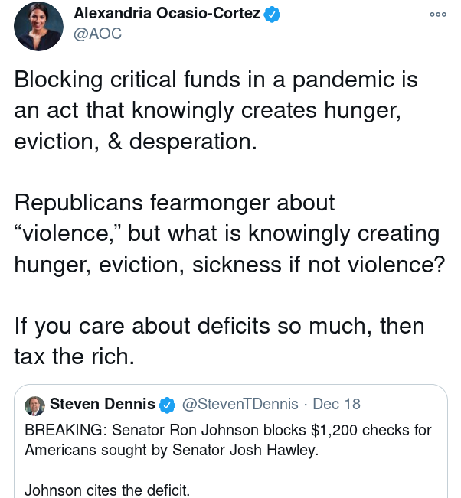Click the 'If you care about deficits' line
This screenshot has width=461, height=498.
pos(218,326)
